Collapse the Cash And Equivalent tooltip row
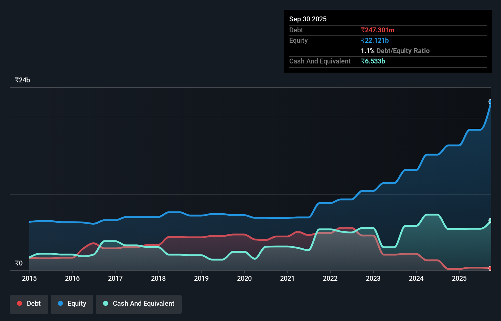Viewport: 501px width, 321px height. pos(320,61)
